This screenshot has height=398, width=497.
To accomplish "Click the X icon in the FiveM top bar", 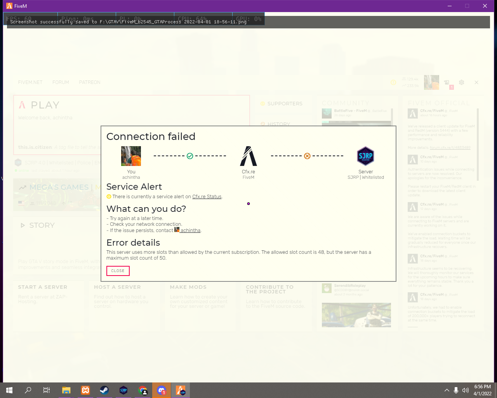I will coord(476,82).
